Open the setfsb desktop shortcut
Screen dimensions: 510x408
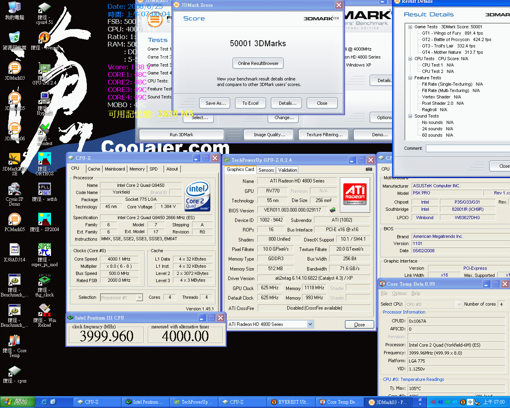[x=44, y=190]
